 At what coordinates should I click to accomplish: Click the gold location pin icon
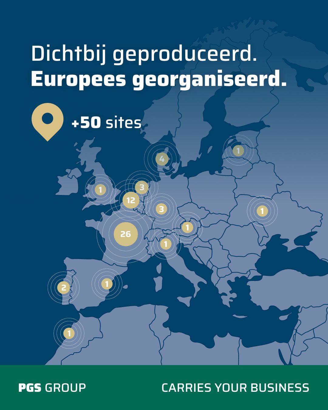[x=48, y=122]
